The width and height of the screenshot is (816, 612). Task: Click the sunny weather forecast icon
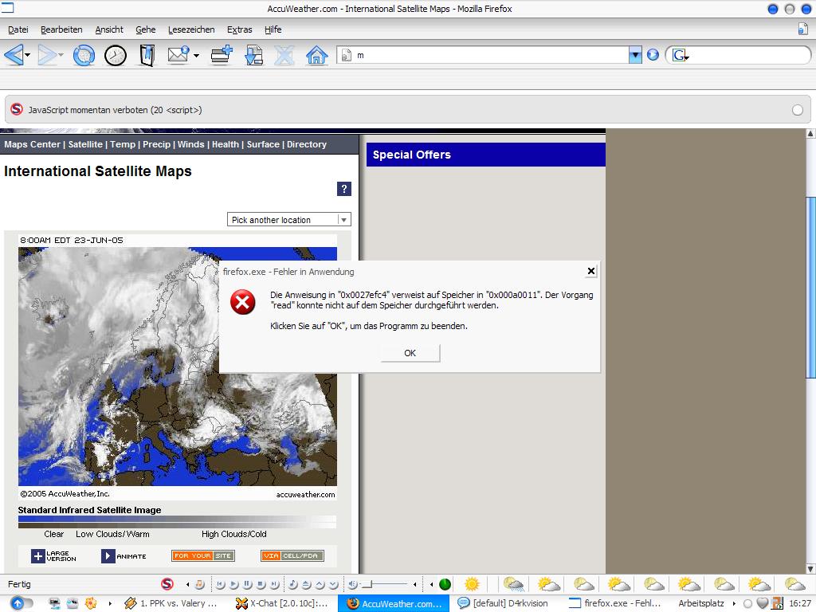click(472, 584)
